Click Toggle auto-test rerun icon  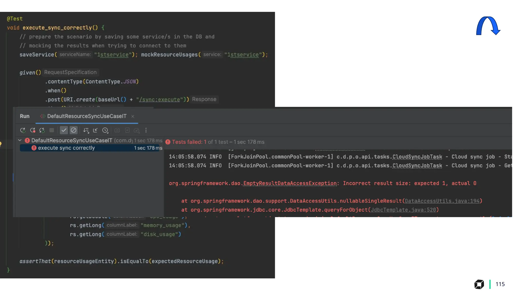point(42,130)
